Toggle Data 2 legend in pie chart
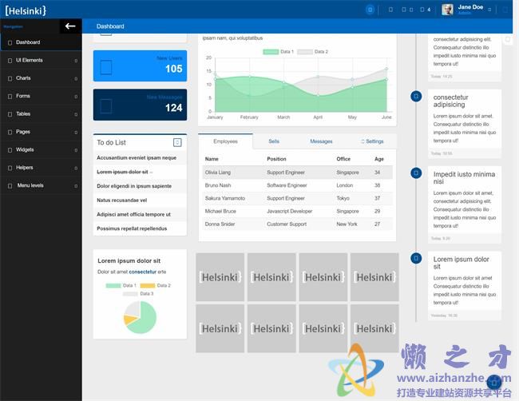This screenshot has height=401, width=519. [155, 285]
